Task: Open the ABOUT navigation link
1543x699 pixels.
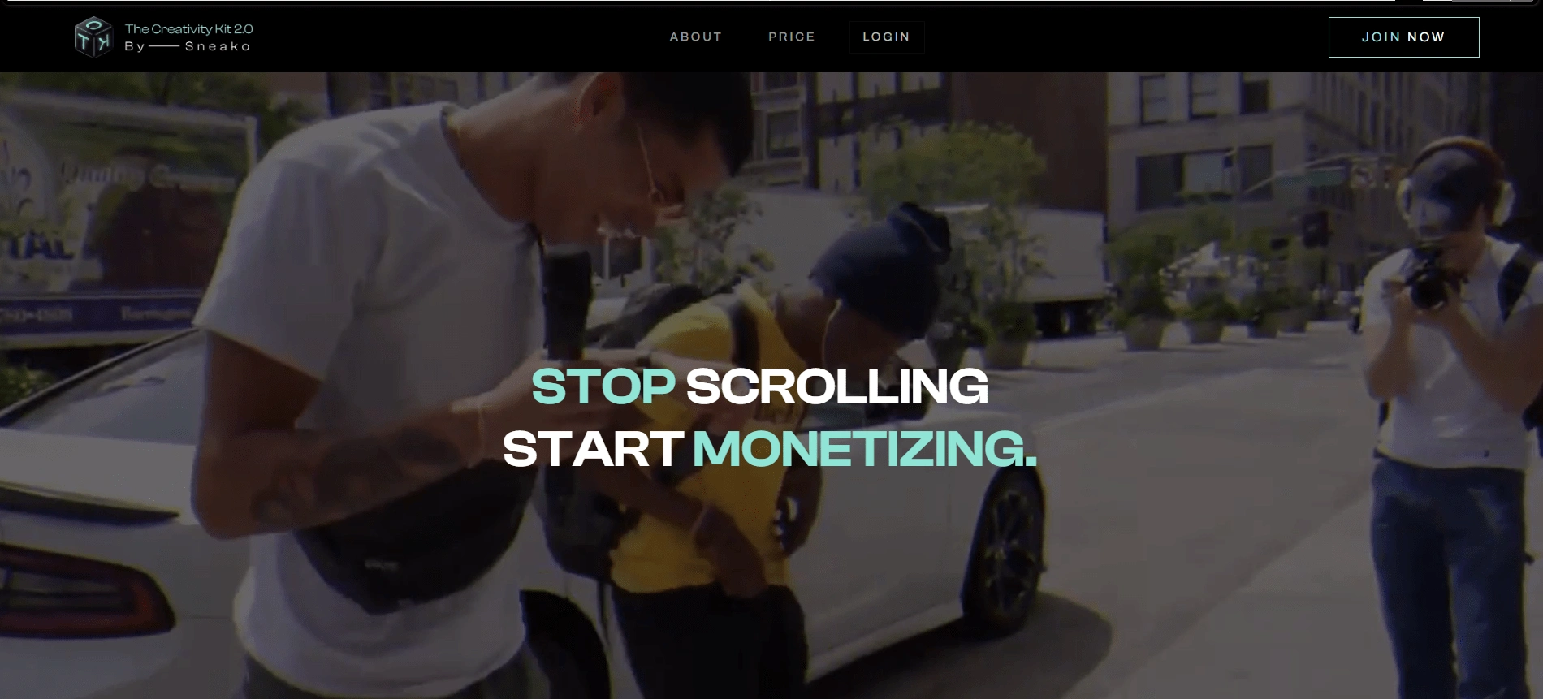Action: [695, 37]
